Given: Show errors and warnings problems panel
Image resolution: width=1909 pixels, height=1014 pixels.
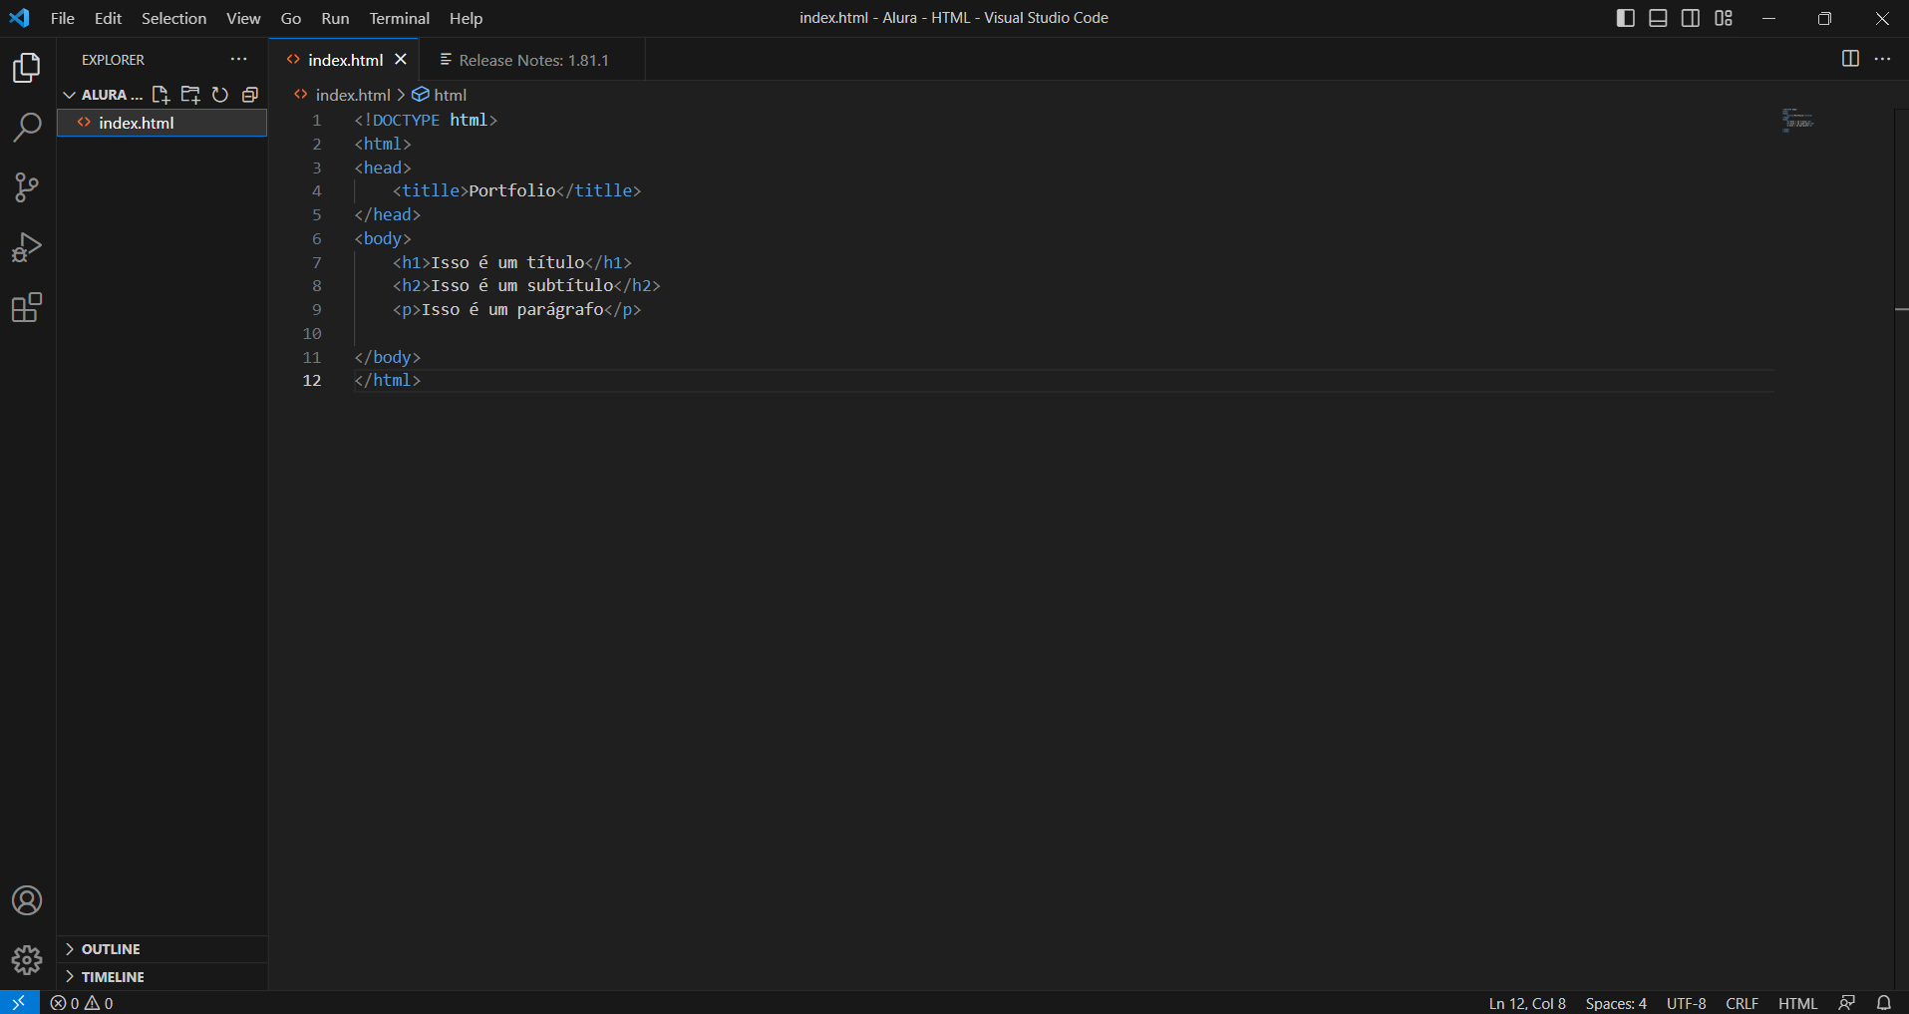Looking at the screenshot, I should tap(82, 1003).
